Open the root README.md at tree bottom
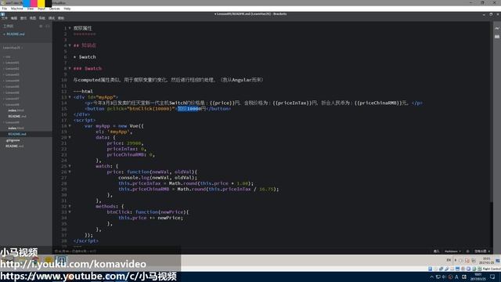Image resolution: width=501 pixels, height=282 pixels. point(14,146)
